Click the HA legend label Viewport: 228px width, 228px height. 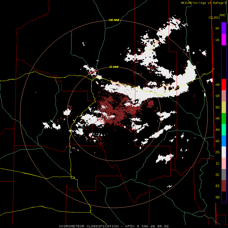(217, 85)
